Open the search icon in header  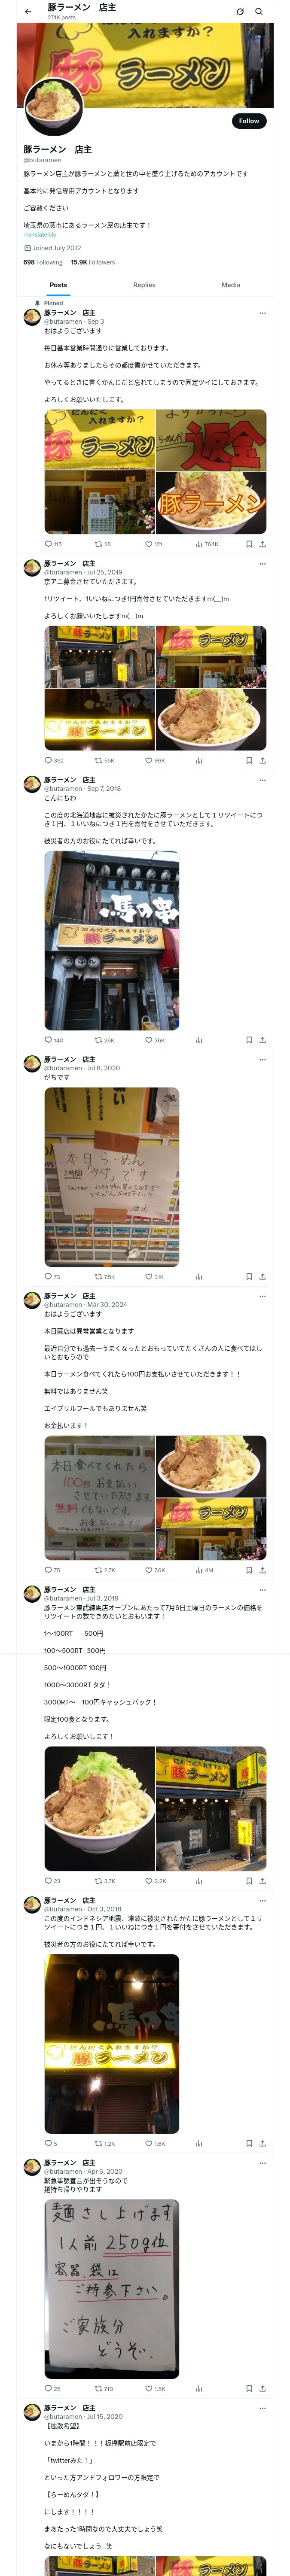[x=259, y=11]
